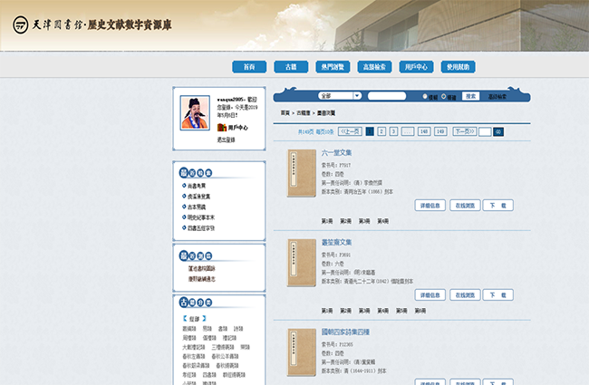This screenshot has height=385, width=589.
Task: Open 第5册 of the P3691 book
Action: 401,311
